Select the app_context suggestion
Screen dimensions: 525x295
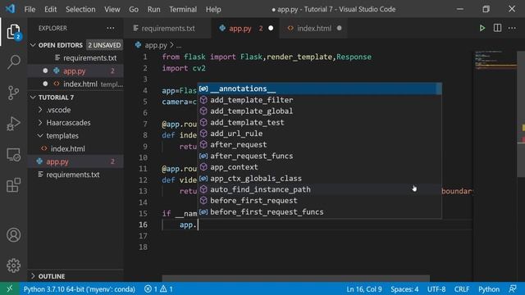point(319,167)
